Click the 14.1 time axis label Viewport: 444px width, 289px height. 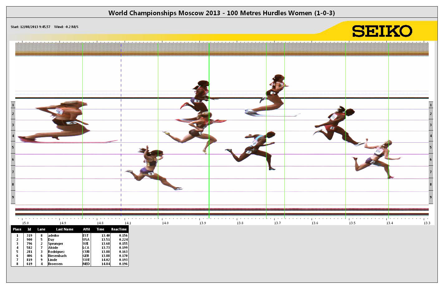click(x=128, y=223)
